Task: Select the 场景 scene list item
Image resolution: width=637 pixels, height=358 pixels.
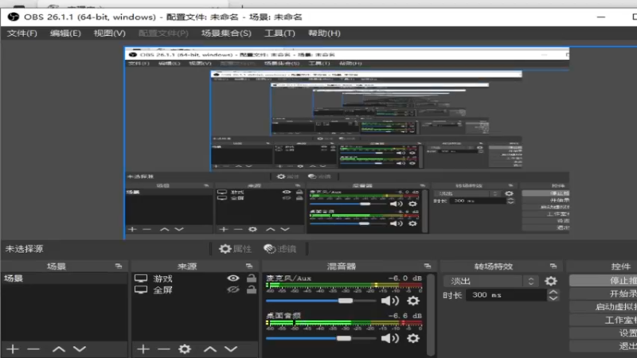Action: pyautogui.click(x=64, y=278)
